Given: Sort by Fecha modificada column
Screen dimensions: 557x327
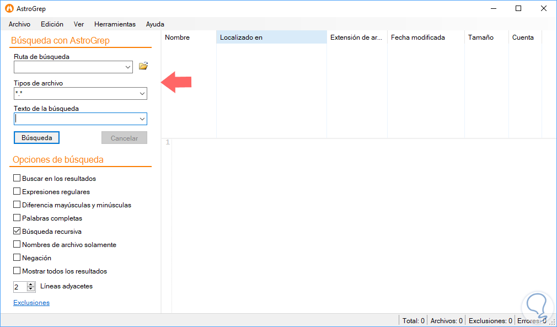Looking at the screenshot, I should click(x=426, y=37).
